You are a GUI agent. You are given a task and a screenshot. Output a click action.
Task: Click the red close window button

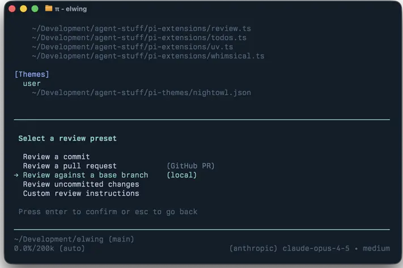pos(12,9)
